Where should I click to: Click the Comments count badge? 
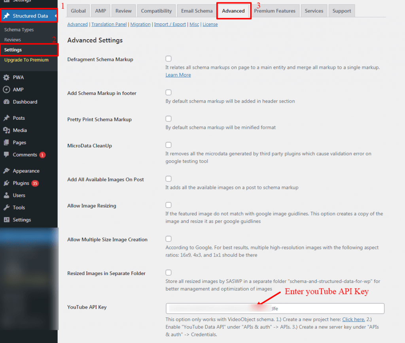(x=42, y=155)
